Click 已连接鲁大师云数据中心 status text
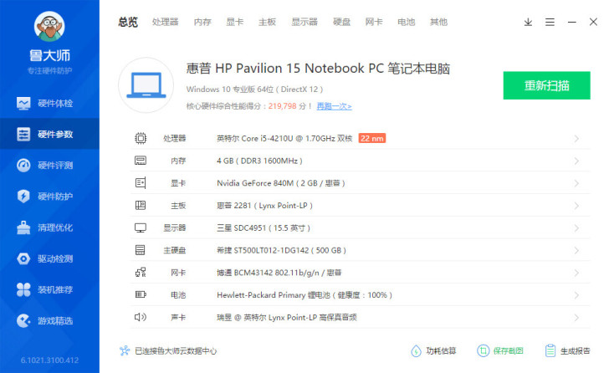This screenshot has height=373, width=609. [176, 351]
